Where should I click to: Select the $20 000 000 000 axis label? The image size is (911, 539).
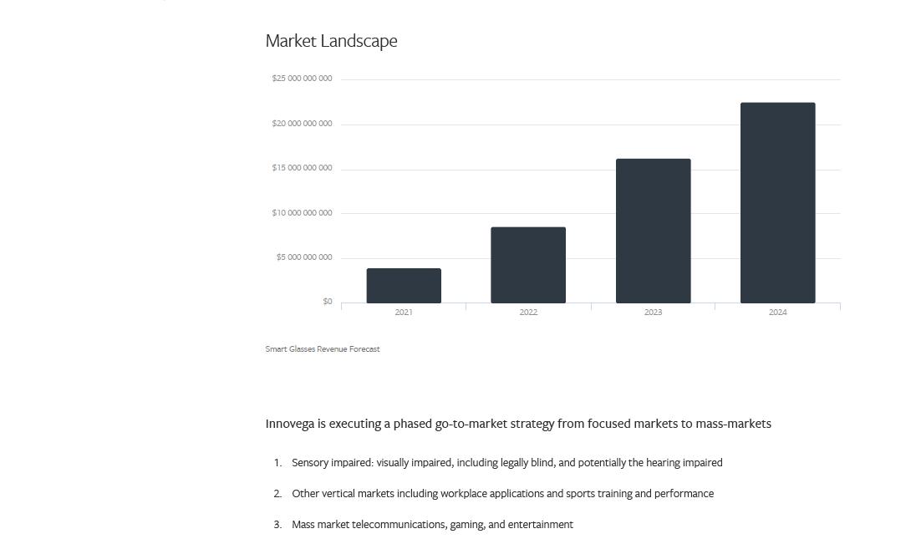[302, 124]
